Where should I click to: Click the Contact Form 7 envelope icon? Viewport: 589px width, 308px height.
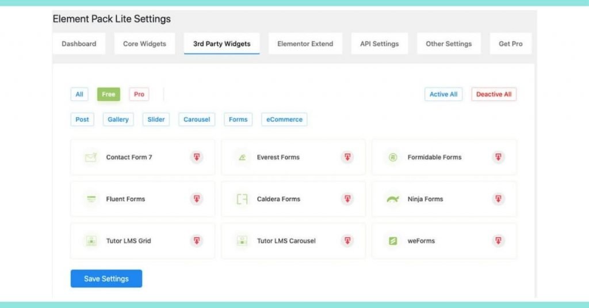(x=91, y=157)
